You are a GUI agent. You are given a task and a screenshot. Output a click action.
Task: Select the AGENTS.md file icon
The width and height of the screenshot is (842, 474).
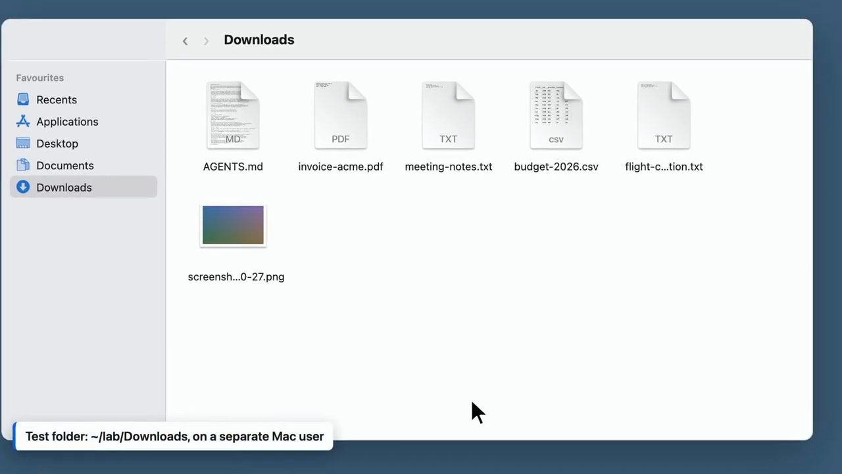point(233,115)
